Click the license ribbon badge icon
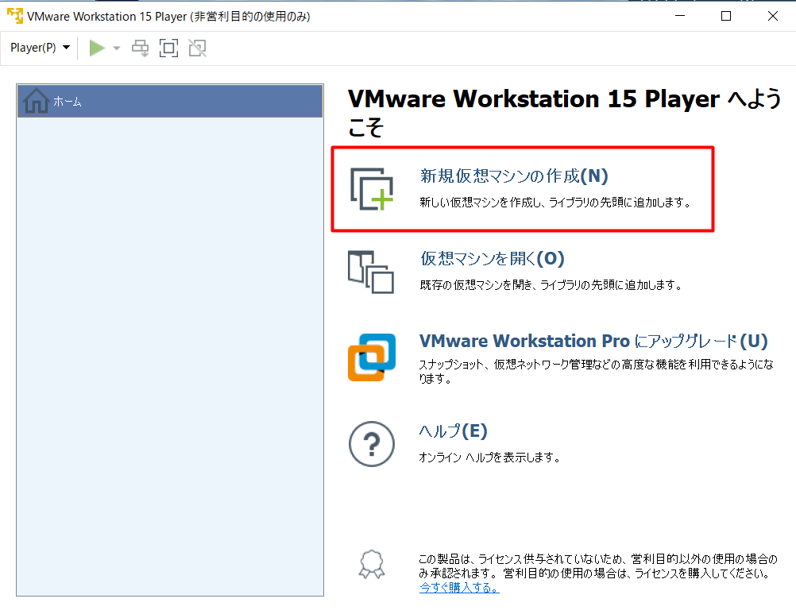 [372, 564]
